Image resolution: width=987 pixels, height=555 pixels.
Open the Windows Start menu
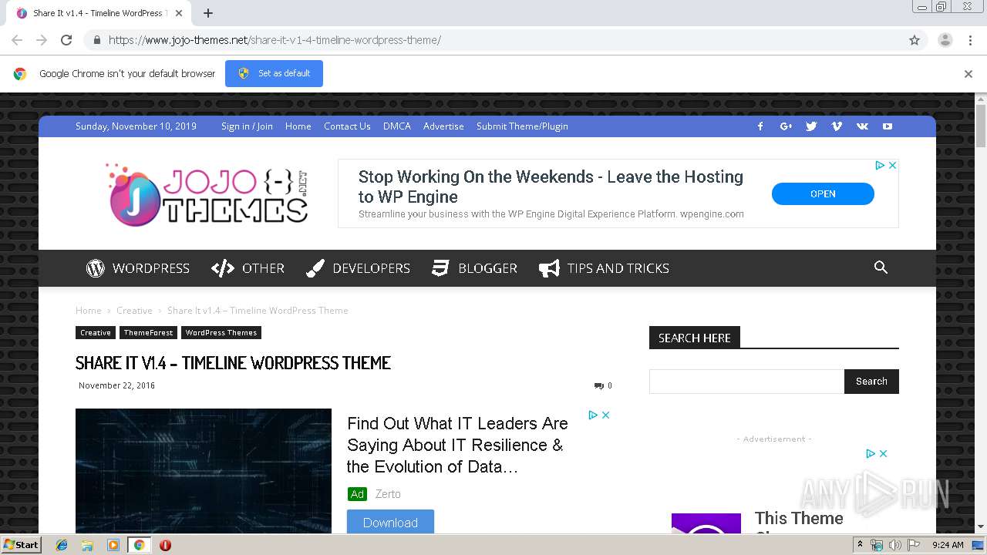[22, 544]
